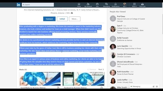Open Asfak hussain profile
Screen dimensions: 163x91
coord(123,38)
